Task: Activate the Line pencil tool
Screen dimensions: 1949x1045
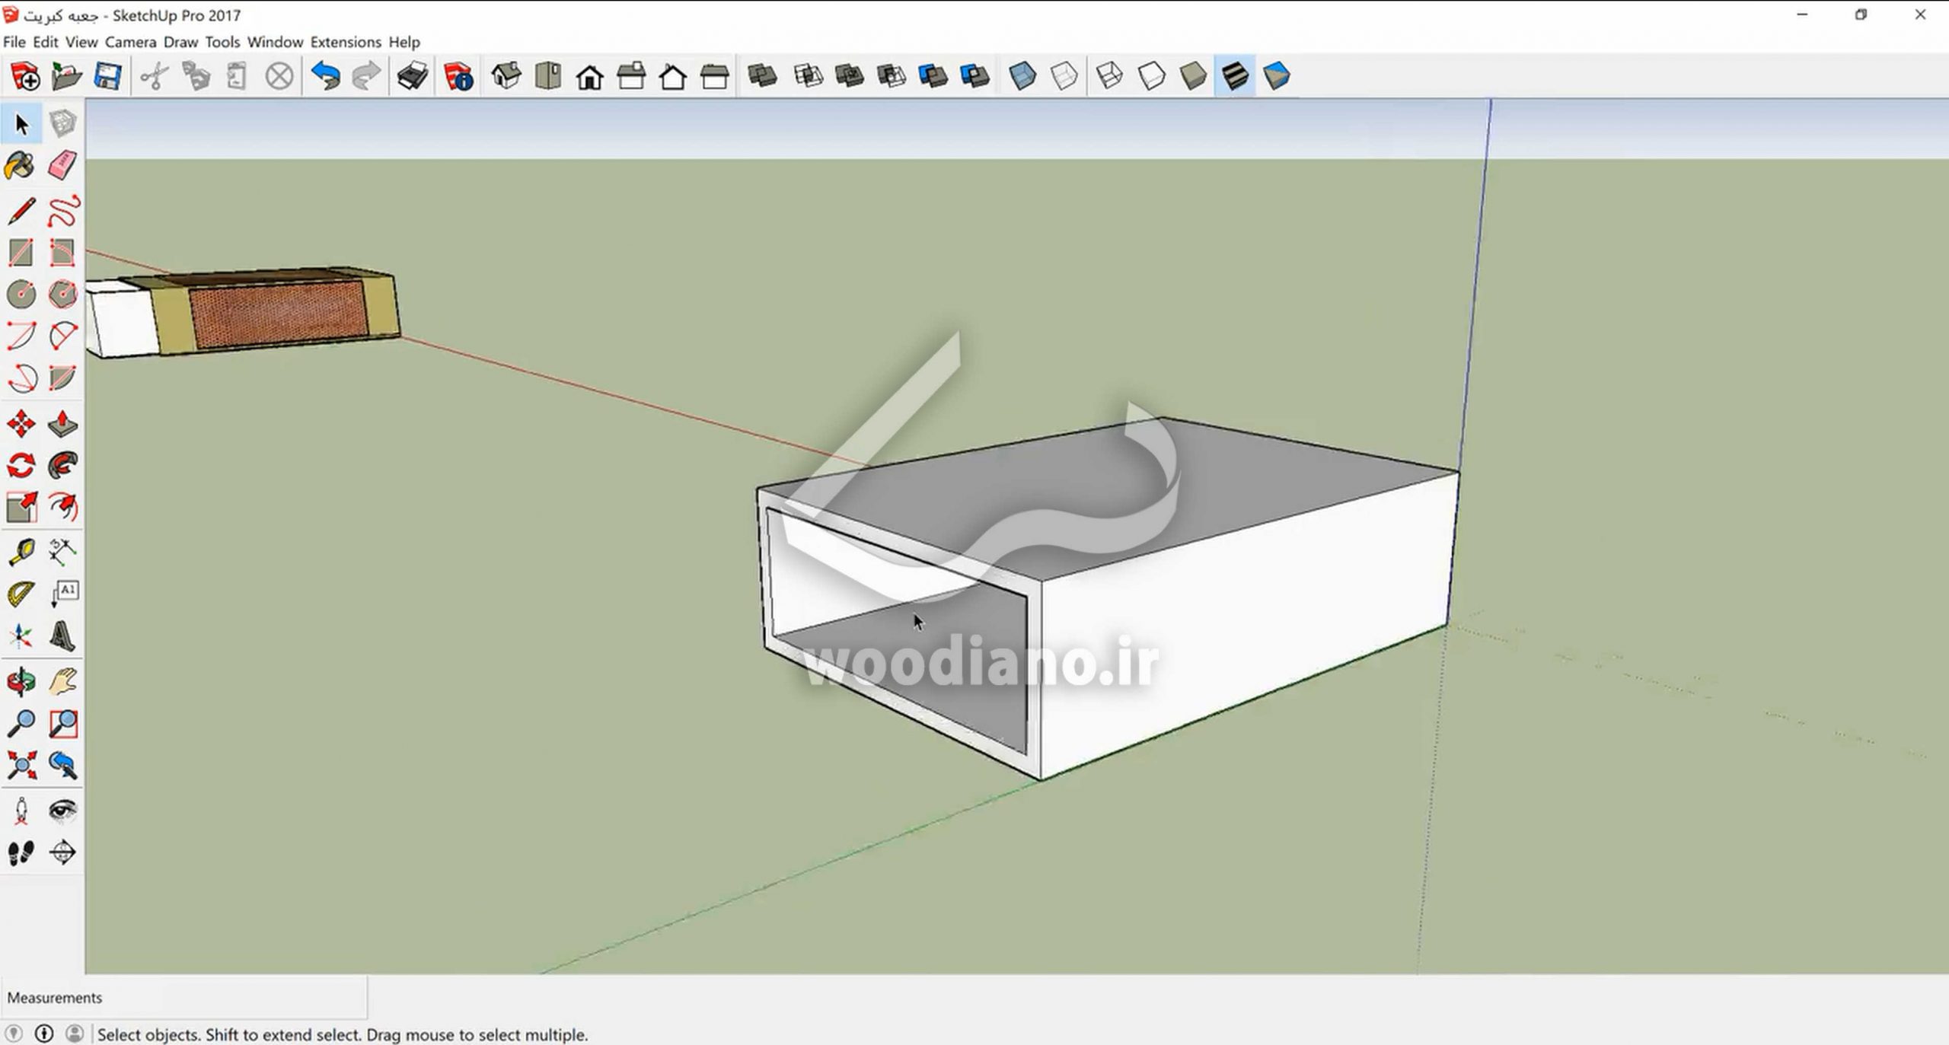Action: coord(21,211)
